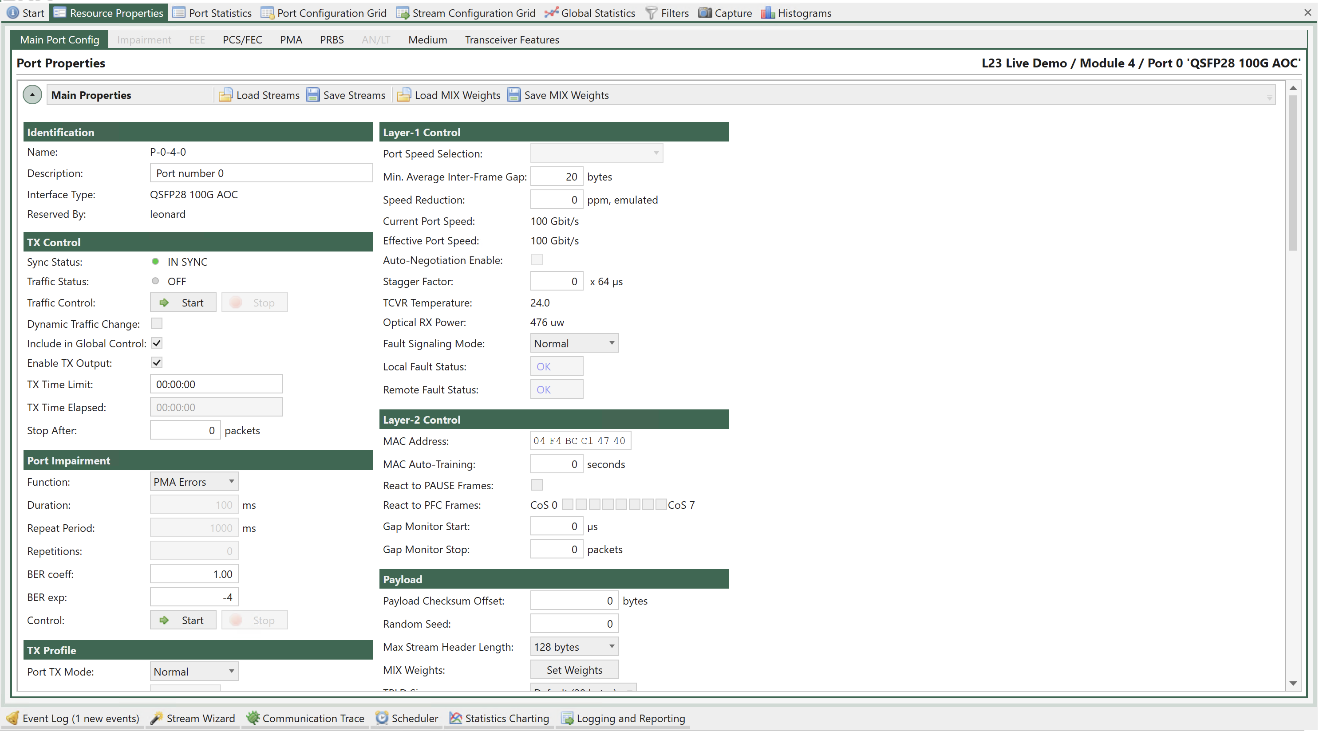This screenshot has height=731, width=1319.
Task: Switch to the PCS/FEC tab
Action: (243, 39)
